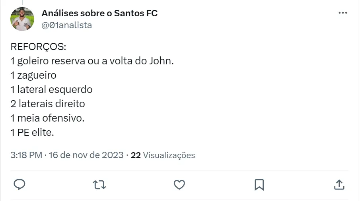
Task: Click the author's profile avatar photo
Action: (22, 19)
